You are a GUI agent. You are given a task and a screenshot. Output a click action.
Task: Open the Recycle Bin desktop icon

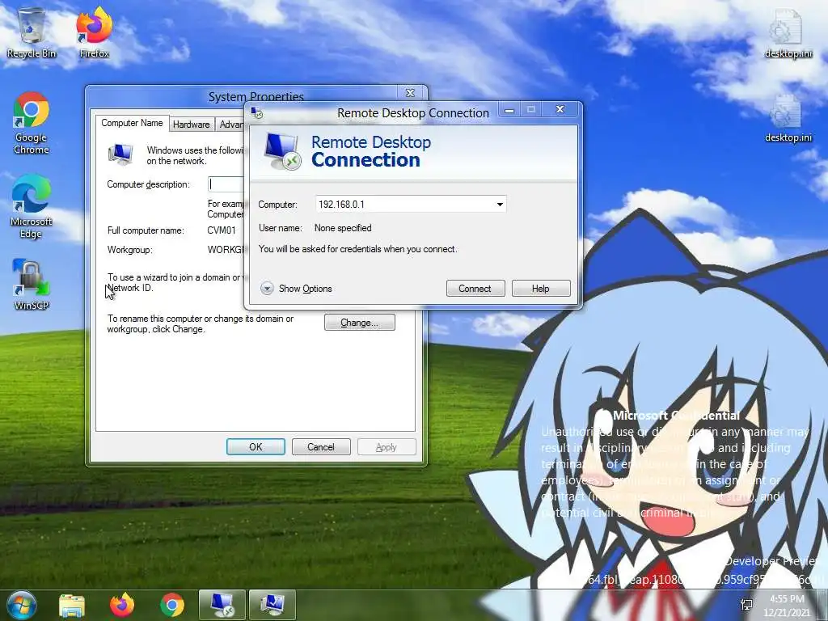(32, 32)
